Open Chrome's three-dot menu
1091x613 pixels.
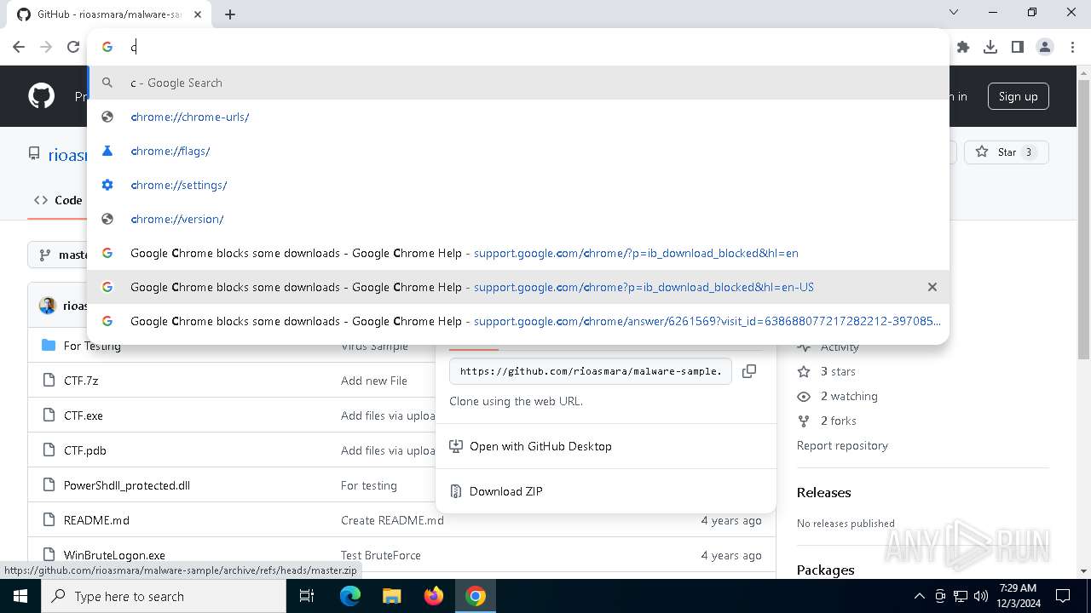pyautogui.click(x=1071, y=47)
